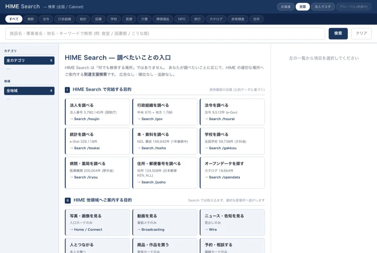This screenshot has height=253, width=377.
Task: Open the 法令 tab
Action: [x=46, y=19]
